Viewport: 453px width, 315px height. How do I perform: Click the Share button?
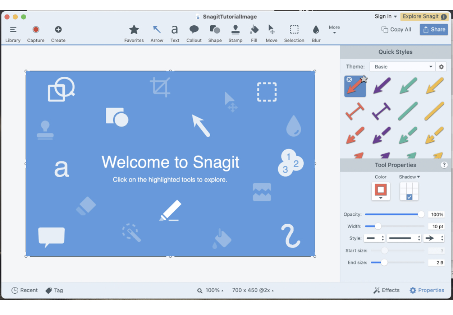[x=434, y=29]
